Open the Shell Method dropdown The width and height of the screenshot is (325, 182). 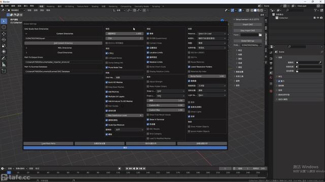(x=129, y=77)
